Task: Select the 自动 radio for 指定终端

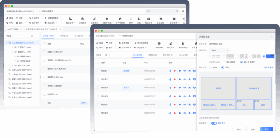Action: [211, 67]
